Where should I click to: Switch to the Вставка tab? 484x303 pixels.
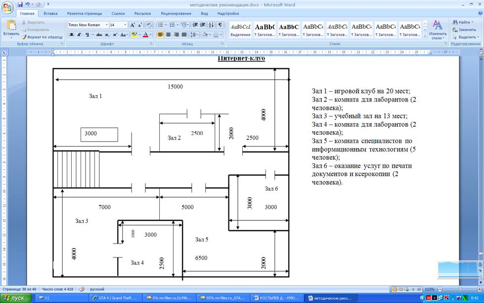(50, 13)
